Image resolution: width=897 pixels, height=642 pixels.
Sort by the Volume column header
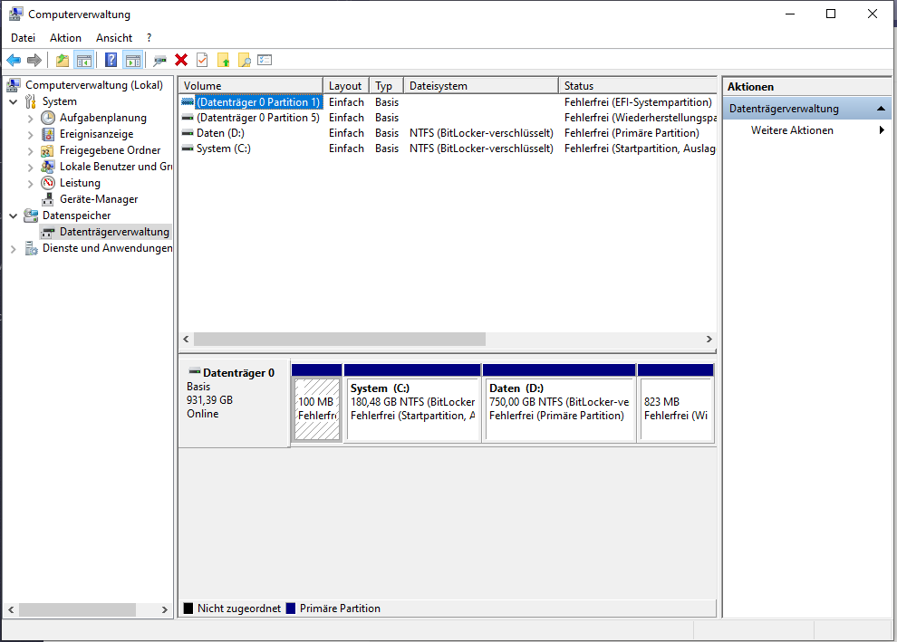click(251, 86)
